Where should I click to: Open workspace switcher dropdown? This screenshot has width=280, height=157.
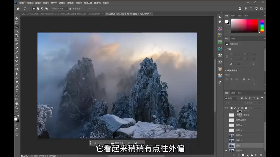[x=262, y=9]
